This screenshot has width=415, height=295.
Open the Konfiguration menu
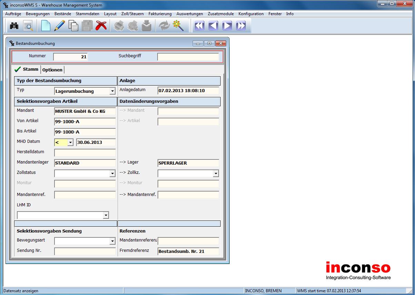pyautogui.click(x=251, y=14)
